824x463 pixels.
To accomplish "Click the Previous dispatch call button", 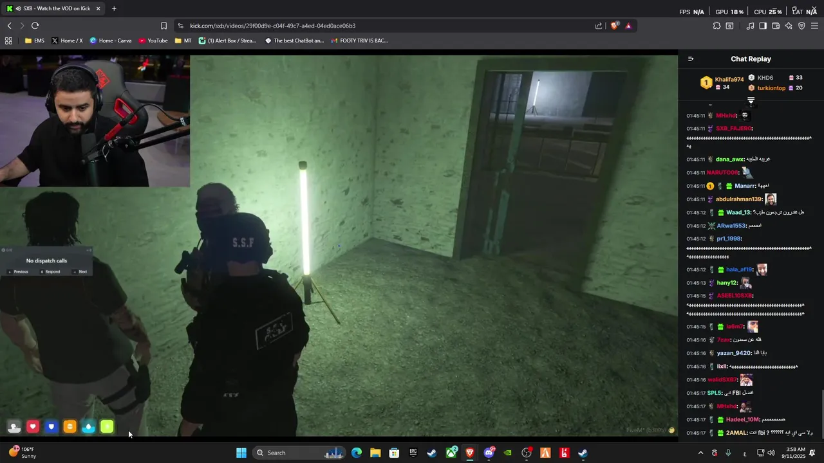I will pos(19,272).
